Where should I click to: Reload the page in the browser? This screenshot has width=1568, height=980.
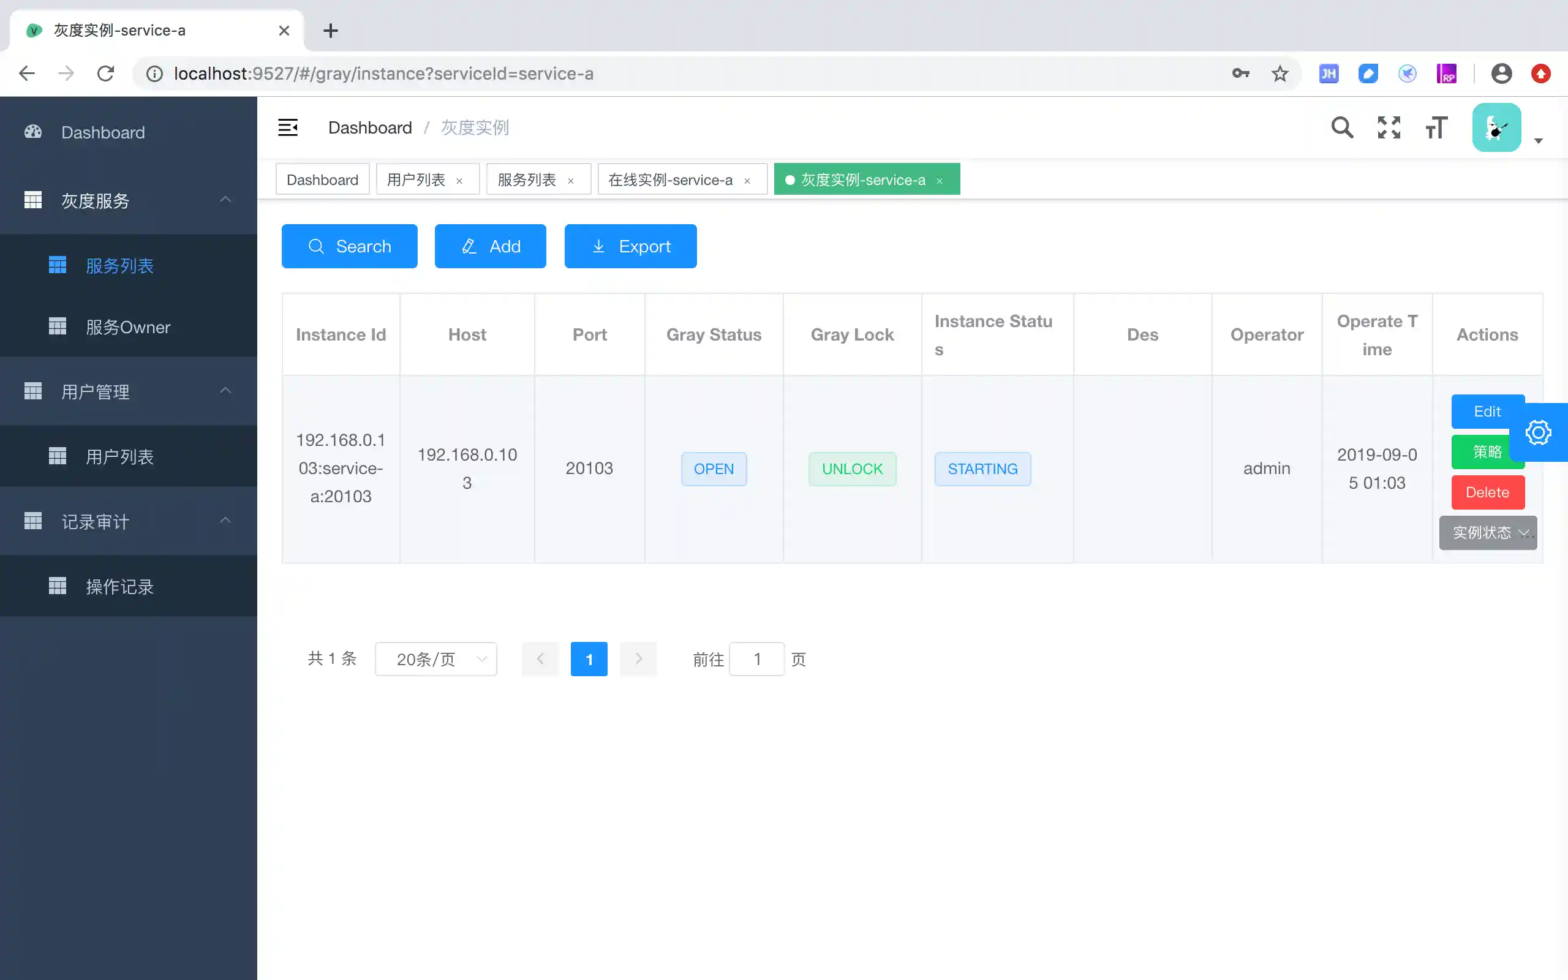pos(105,74)
